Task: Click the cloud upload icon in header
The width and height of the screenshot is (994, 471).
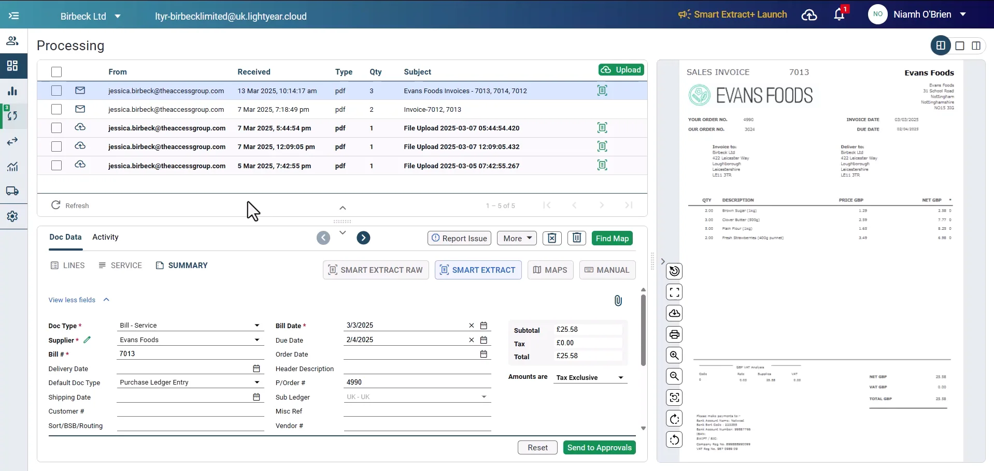Action: coord(809,15)
